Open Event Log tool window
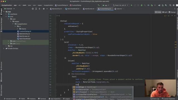This screenshot has width=178, height=100. pos(155,99)
